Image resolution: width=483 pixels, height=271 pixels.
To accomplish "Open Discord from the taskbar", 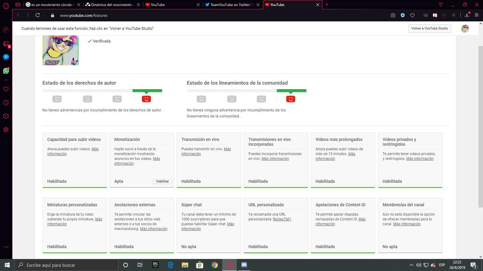I will pos(244,265).
